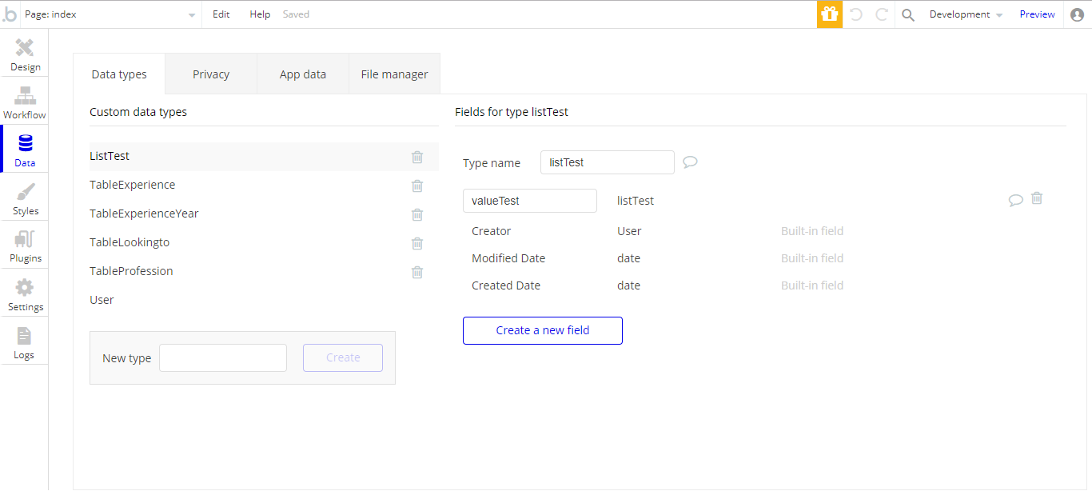Viewport: 1092px width, 491px height.
Task: Click the Preview link
Action: (1037, 14)
